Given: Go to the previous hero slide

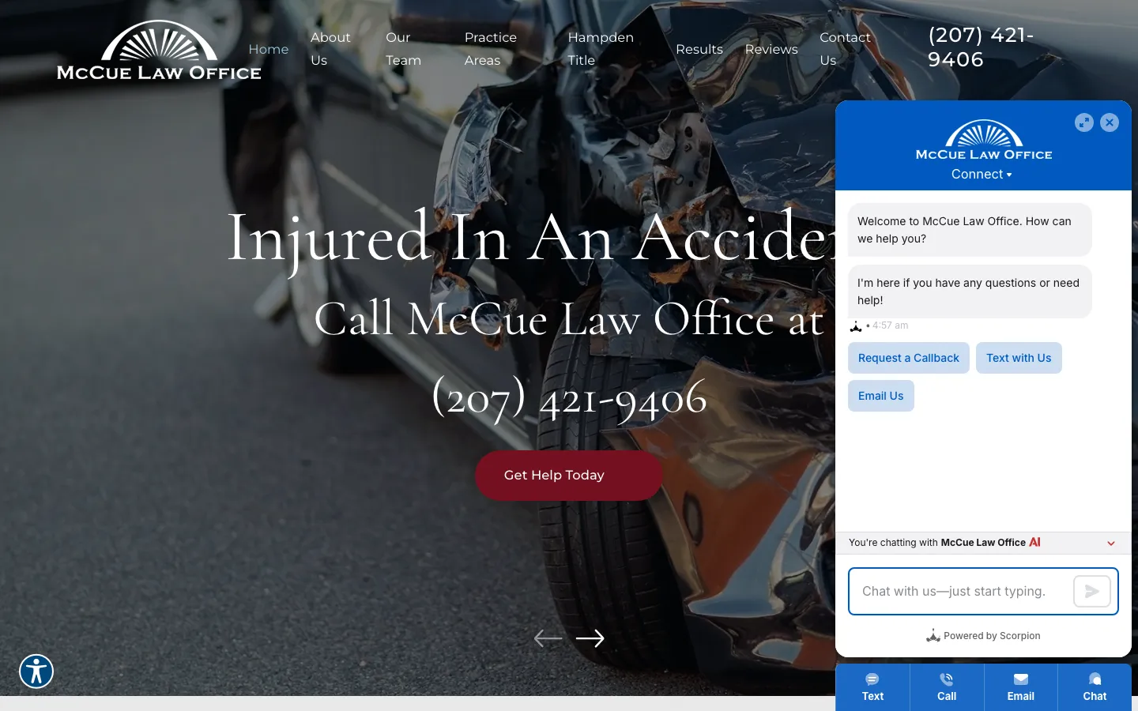Looking at the screenshot, I should (x=548, y=638).
